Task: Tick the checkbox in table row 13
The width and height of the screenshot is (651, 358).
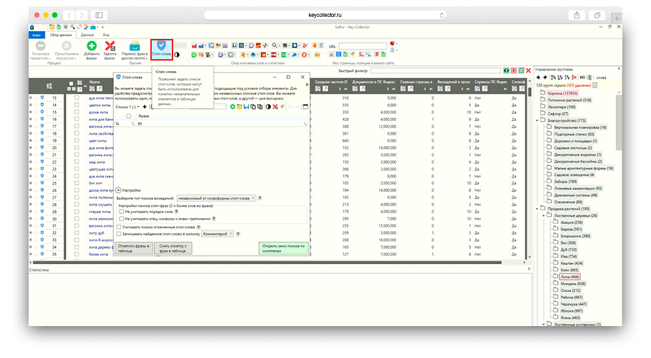Action: [x=76, y=98]
